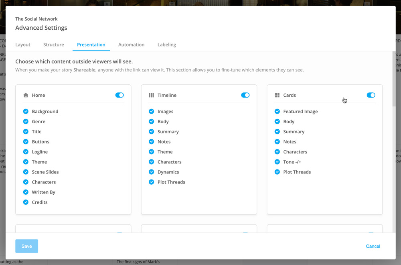The image size is (401, 265).
Task: Uncheck Logline under Home
Action: 26,152
